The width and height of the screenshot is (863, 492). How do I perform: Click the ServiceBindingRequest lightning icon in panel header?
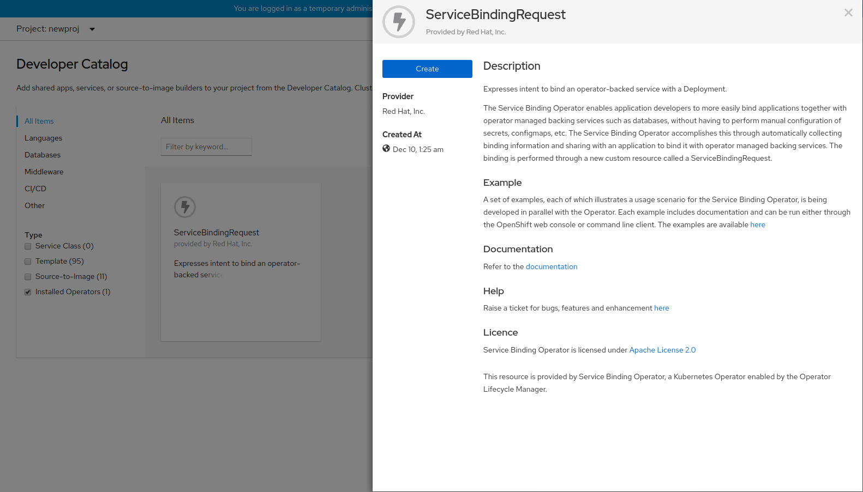pyautogui.click(x=399, y=22)
